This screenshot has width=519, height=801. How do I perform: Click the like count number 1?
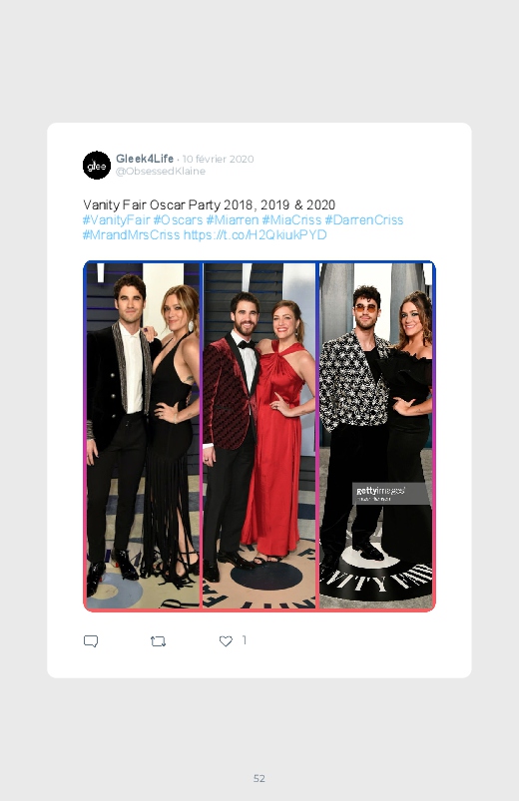click(244, 640)
